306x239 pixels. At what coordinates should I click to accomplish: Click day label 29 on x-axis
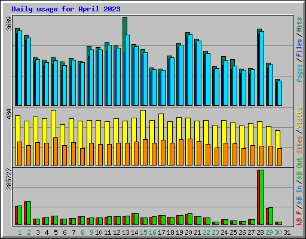(269, 232)
